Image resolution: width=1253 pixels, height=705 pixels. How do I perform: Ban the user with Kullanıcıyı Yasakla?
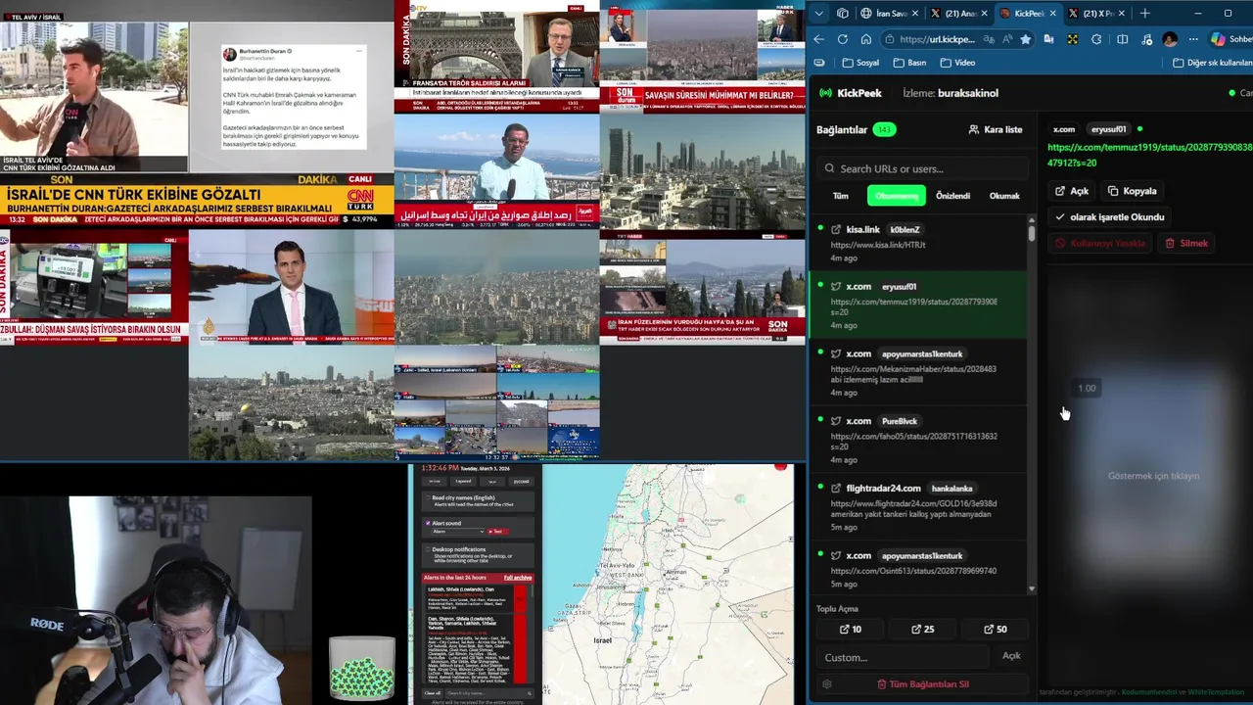click(x=1100, y=243)
